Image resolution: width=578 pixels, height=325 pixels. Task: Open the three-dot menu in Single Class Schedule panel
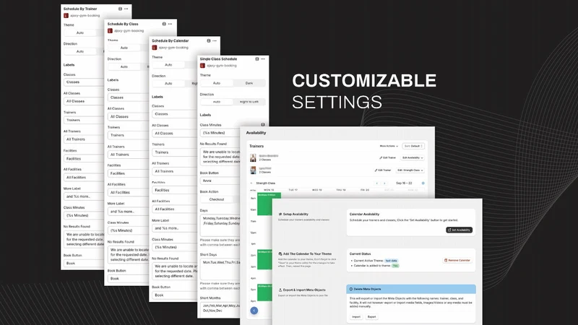point(263,59)
